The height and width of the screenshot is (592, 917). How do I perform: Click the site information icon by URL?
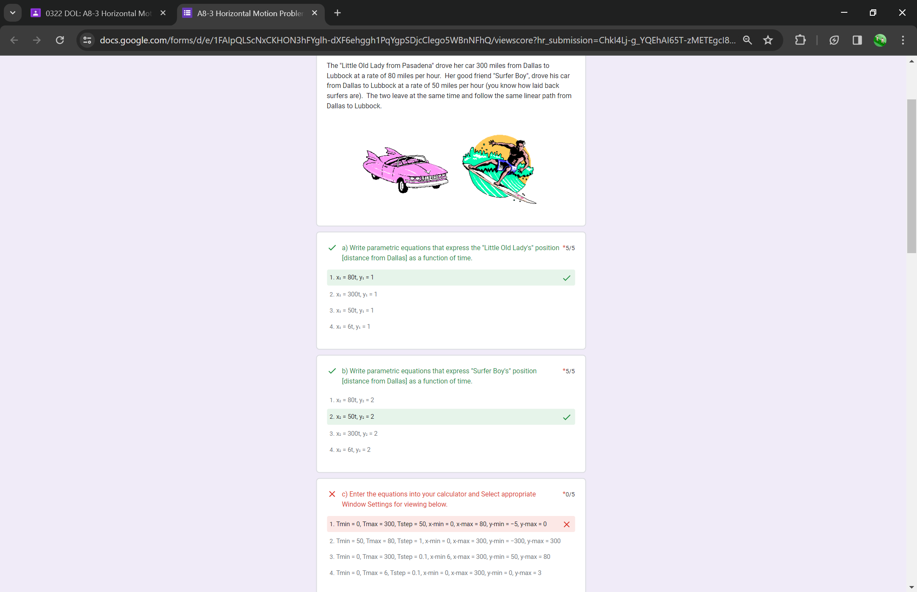[x=87, y=40]
